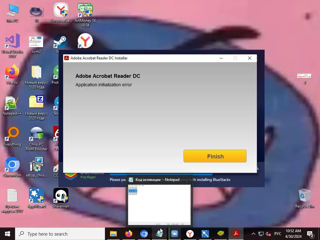This screenshot has height=240, width=320.
Task: Open Лучшие вирусы 2017 text file
Action: coord(12,200)
